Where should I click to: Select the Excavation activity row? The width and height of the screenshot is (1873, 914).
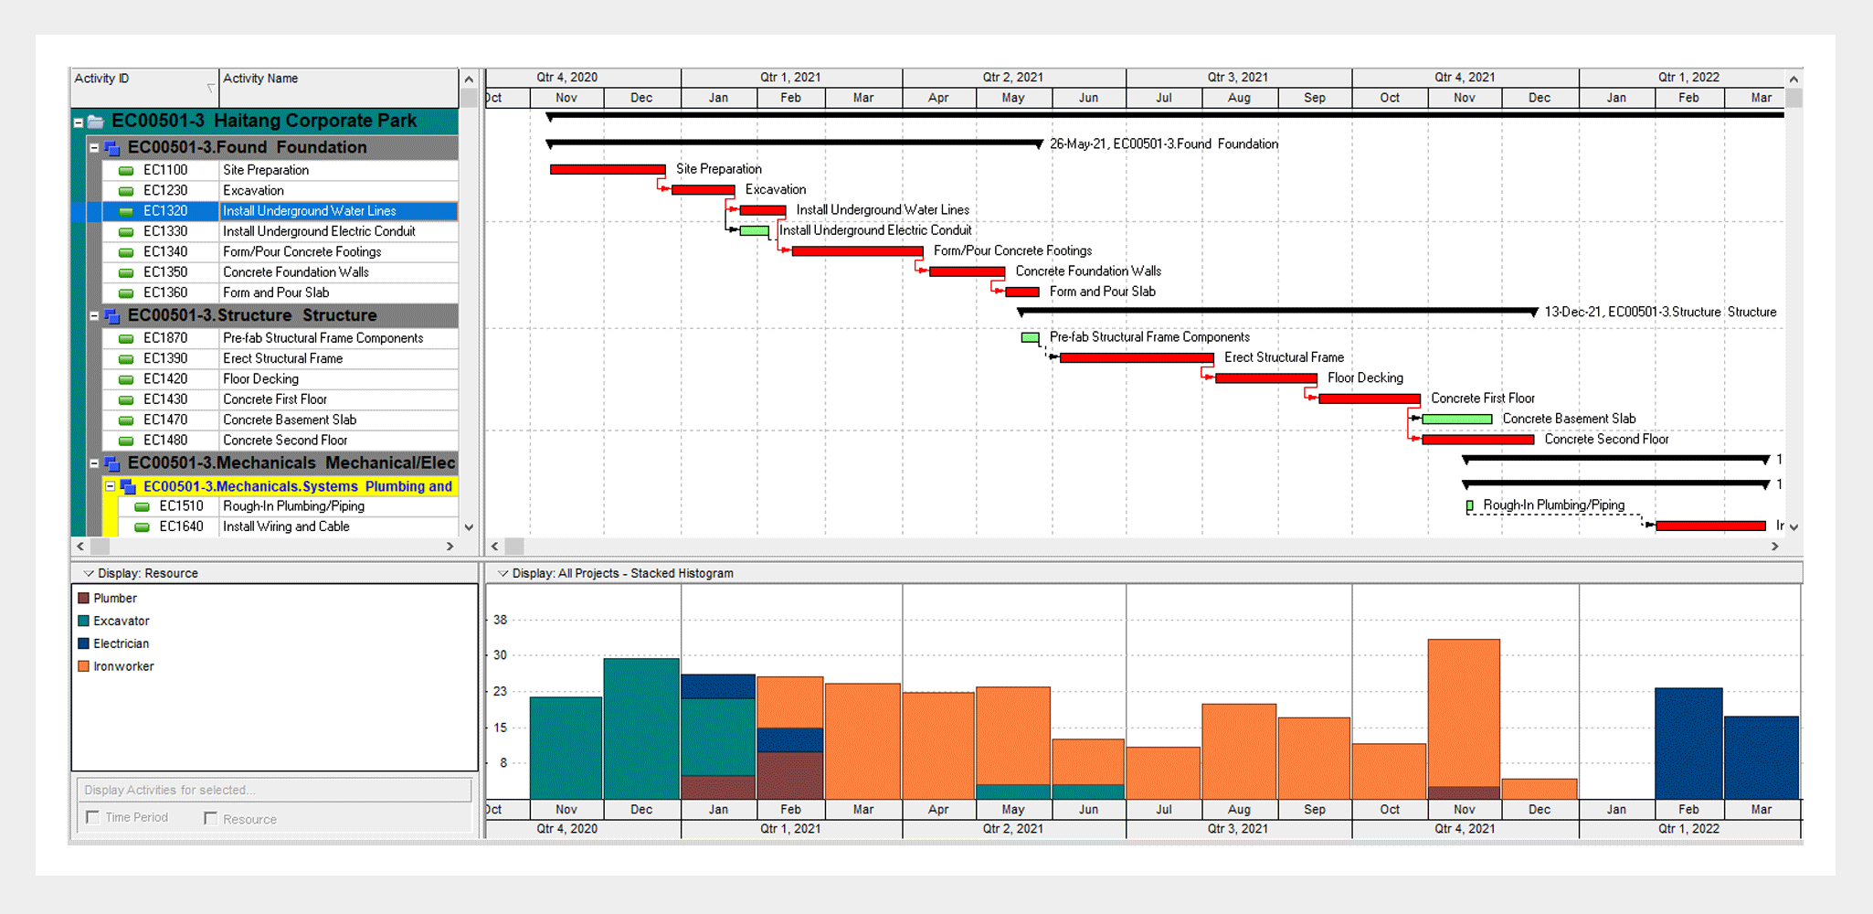(338, 190)
